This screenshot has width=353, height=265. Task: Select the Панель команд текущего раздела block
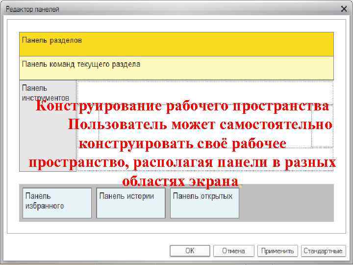click(x=176, y=68)
